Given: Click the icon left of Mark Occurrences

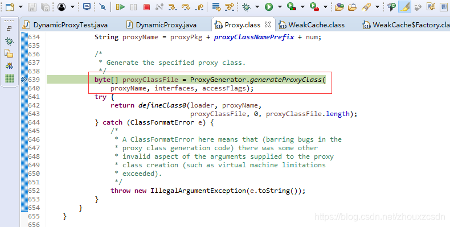Looking at the screenshot, I should [x=391, y=7].
